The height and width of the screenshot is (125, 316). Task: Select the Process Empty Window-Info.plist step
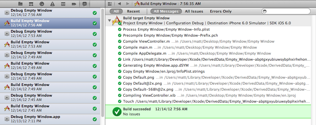(208, 29)
